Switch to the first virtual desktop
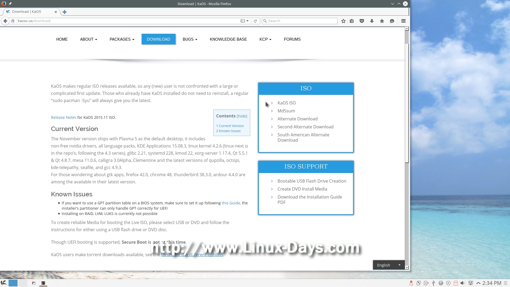This screenshot has height=287, width=510. point(13,283)
